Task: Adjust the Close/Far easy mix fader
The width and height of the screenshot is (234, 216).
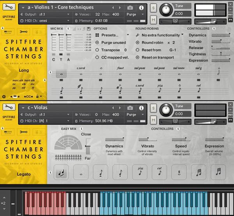Action: coord(88,146)
